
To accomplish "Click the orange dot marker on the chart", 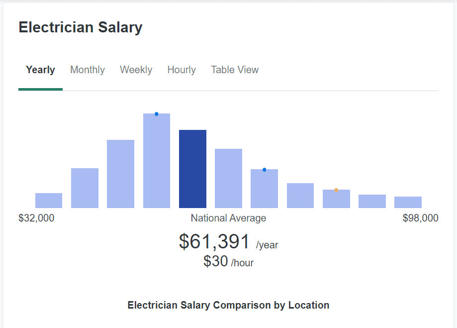I will point(336,190).
